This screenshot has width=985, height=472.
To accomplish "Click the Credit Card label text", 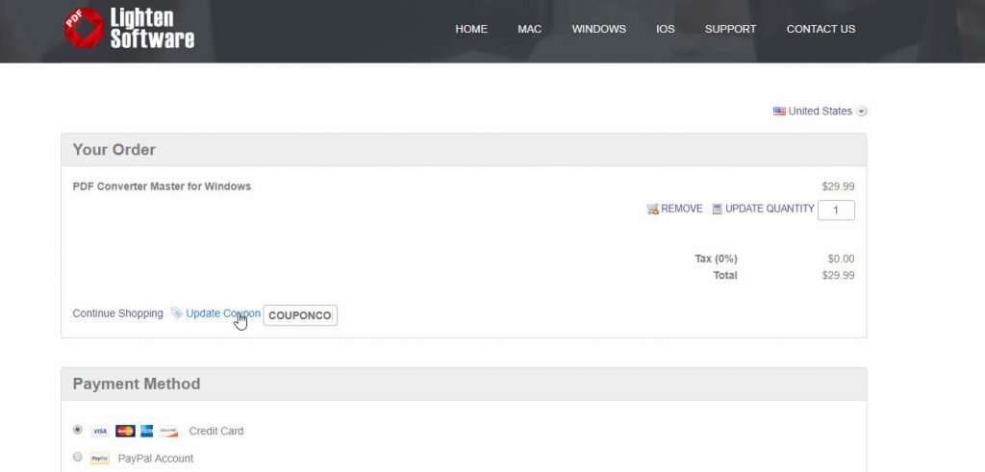I will 216,432.
